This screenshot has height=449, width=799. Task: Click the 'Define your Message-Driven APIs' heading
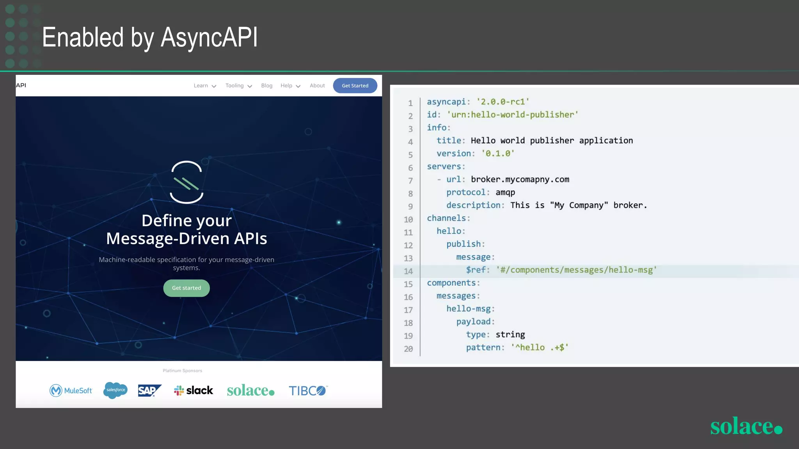[186, 230]
